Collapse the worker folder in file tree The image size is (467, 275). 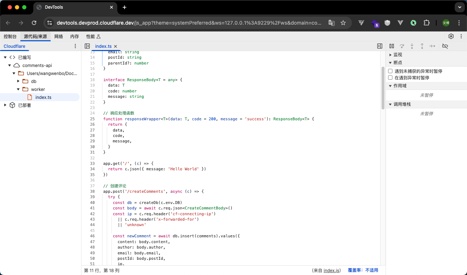pyautogui.click(x=18, y=89)
